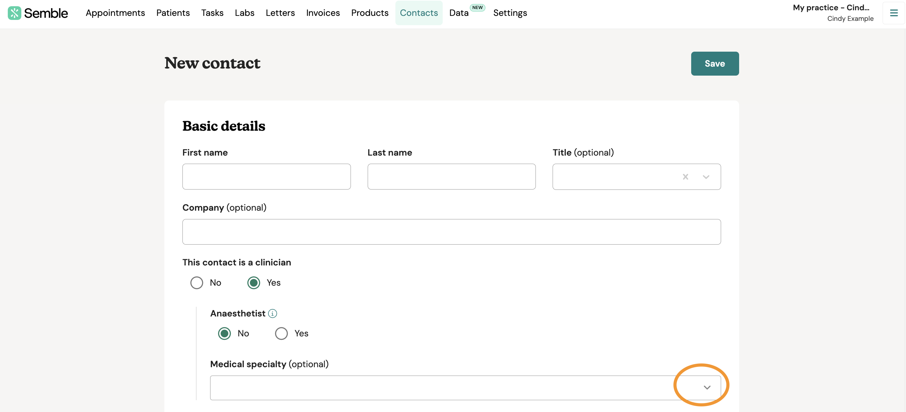Open the Data section
Screen dimensions: 906x412
(459, 13)
